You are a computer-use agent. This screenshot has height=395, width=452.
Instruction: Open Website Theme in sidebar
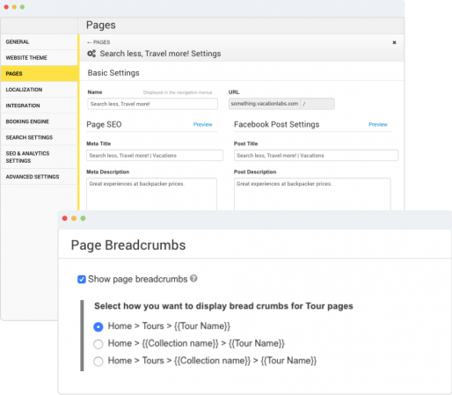click(40, 58)
